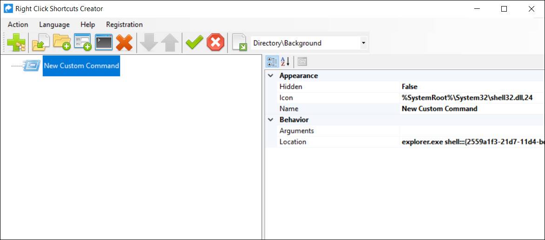Click the Categorized view icon in property grid
The height and width of the screenshot is (240, 545).
(x=272, y=62)
